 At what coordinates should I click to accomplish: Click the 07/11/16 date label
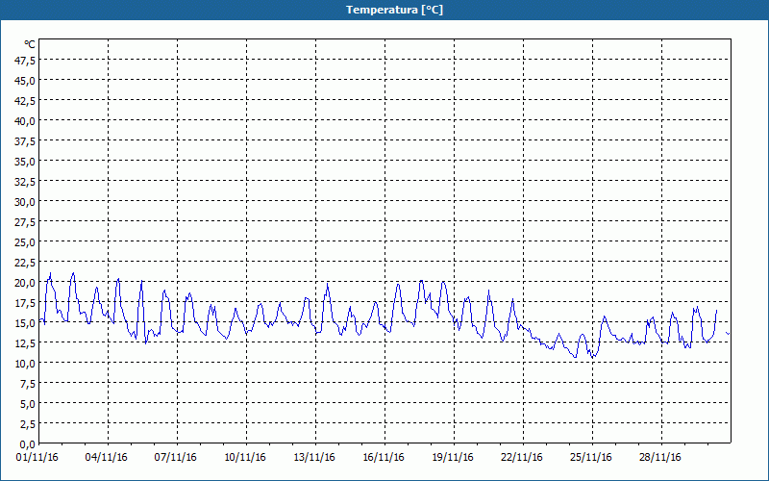coord(176,458)
